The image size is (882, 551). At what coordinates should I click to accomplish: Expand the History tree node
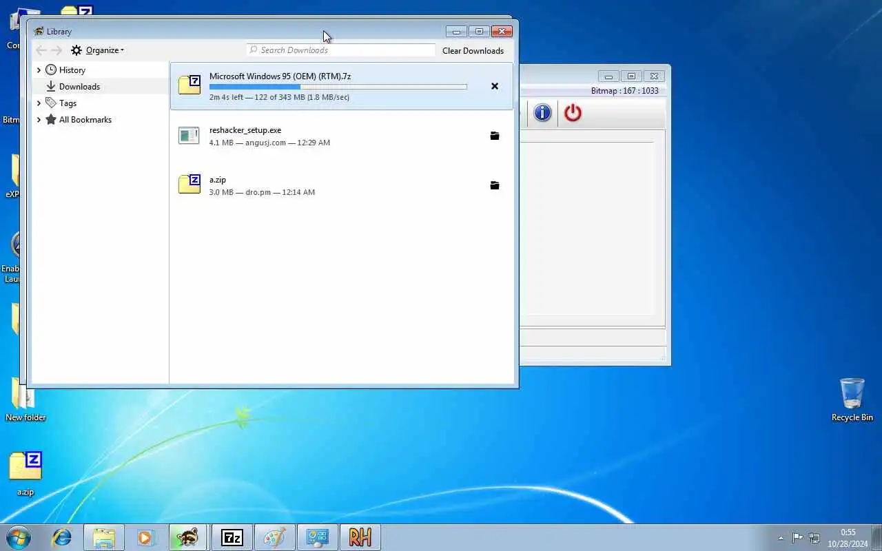39,70
